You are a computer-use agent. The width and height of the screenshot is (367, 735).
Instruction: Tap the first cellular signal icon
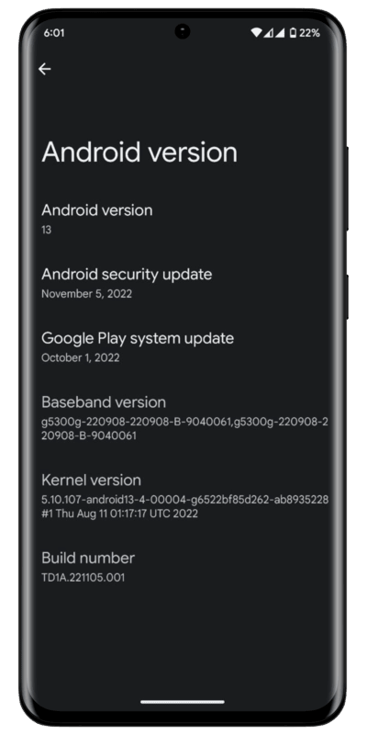coord(268,33)
